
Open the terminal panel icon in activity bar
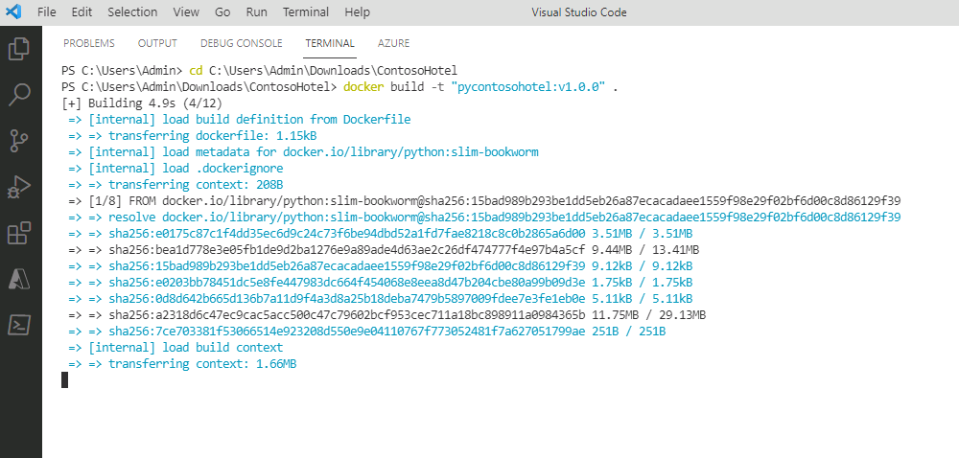tap(19, 325)
